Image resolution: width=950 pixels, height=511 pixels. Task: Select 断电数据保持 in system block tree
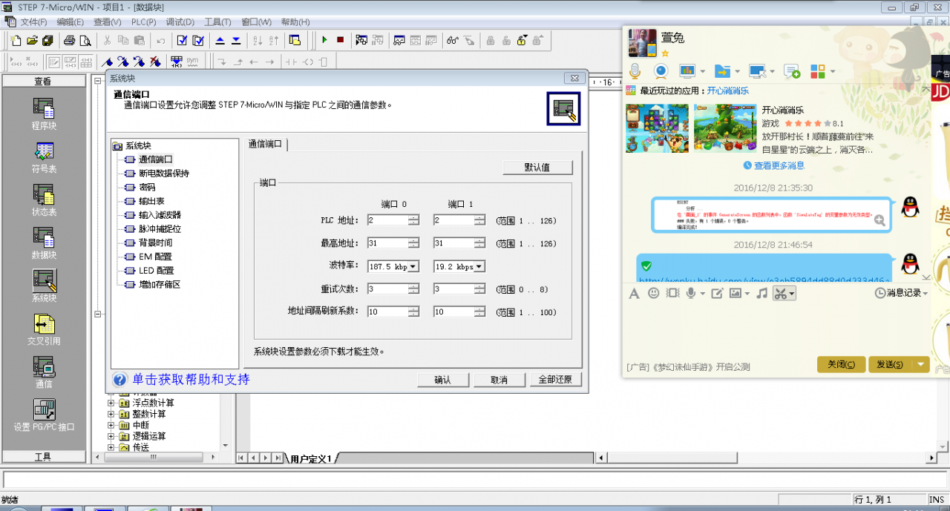pos(164,173)
